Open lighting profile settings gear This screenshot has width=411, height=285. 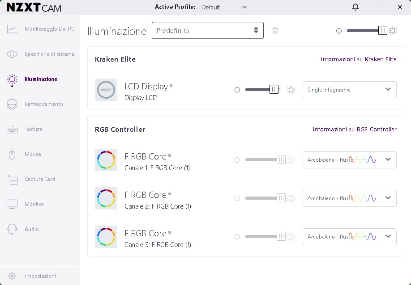pyautogui.click(x=275, y=31)
